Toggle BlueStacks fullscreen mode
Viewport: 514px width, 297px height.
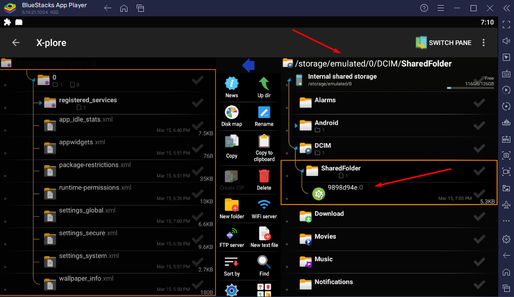(x=506, y=25)
